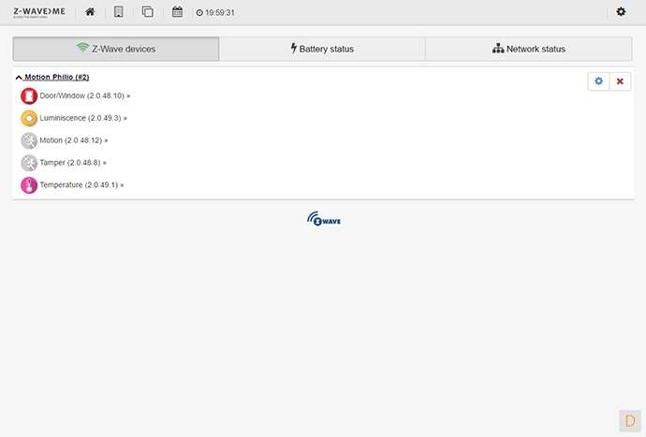The width and height of the screenshot is (646, 437).
Task: Open the rooms stacked-squares icon
Action: pyautogui.click(x=148, y=12)
